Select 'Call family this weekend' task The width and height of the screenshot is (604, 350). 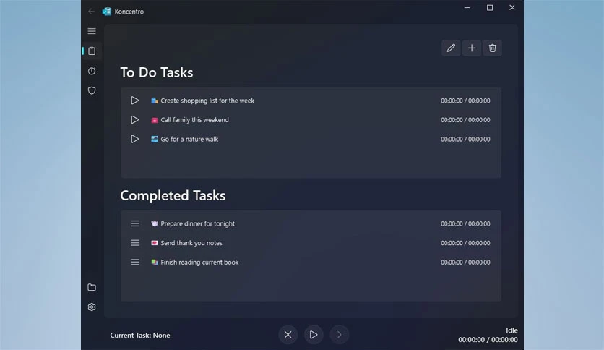pos(311,120)
